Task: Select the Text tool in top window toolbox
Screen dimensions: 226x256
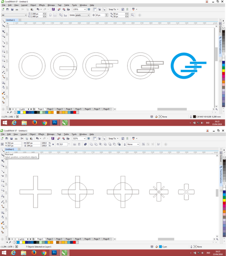Action: [3, 66]
